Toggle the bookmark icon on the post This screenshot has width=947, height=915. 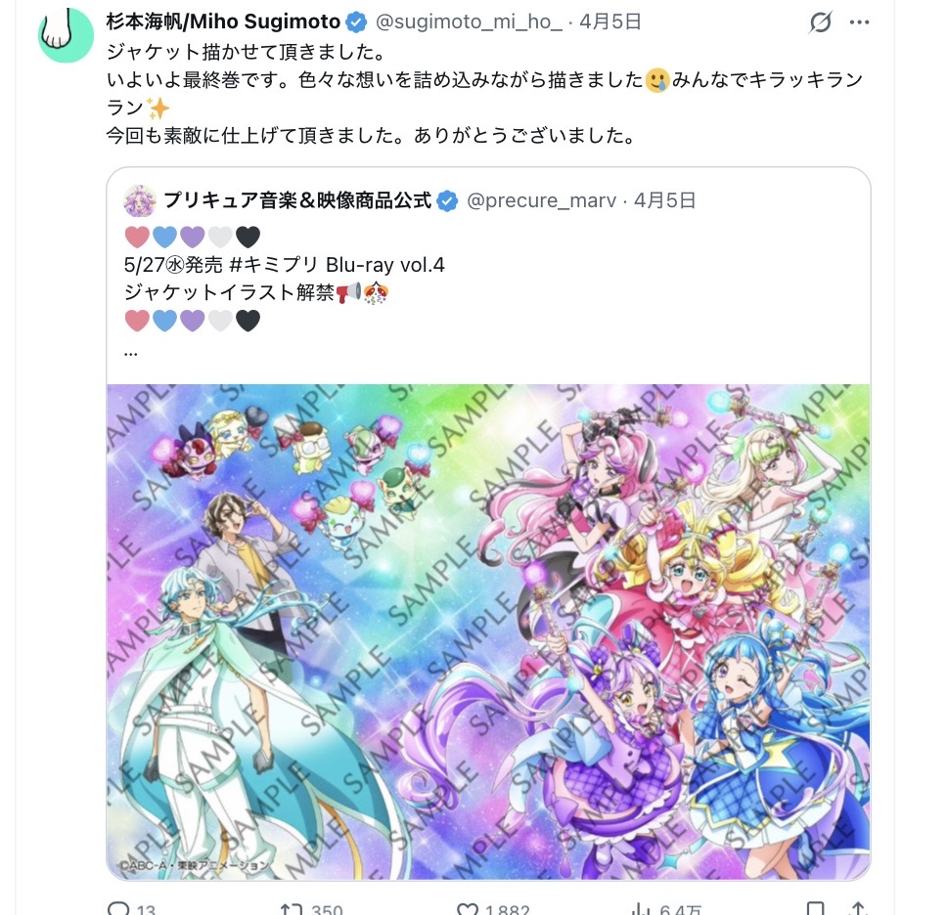click(815, 909)
